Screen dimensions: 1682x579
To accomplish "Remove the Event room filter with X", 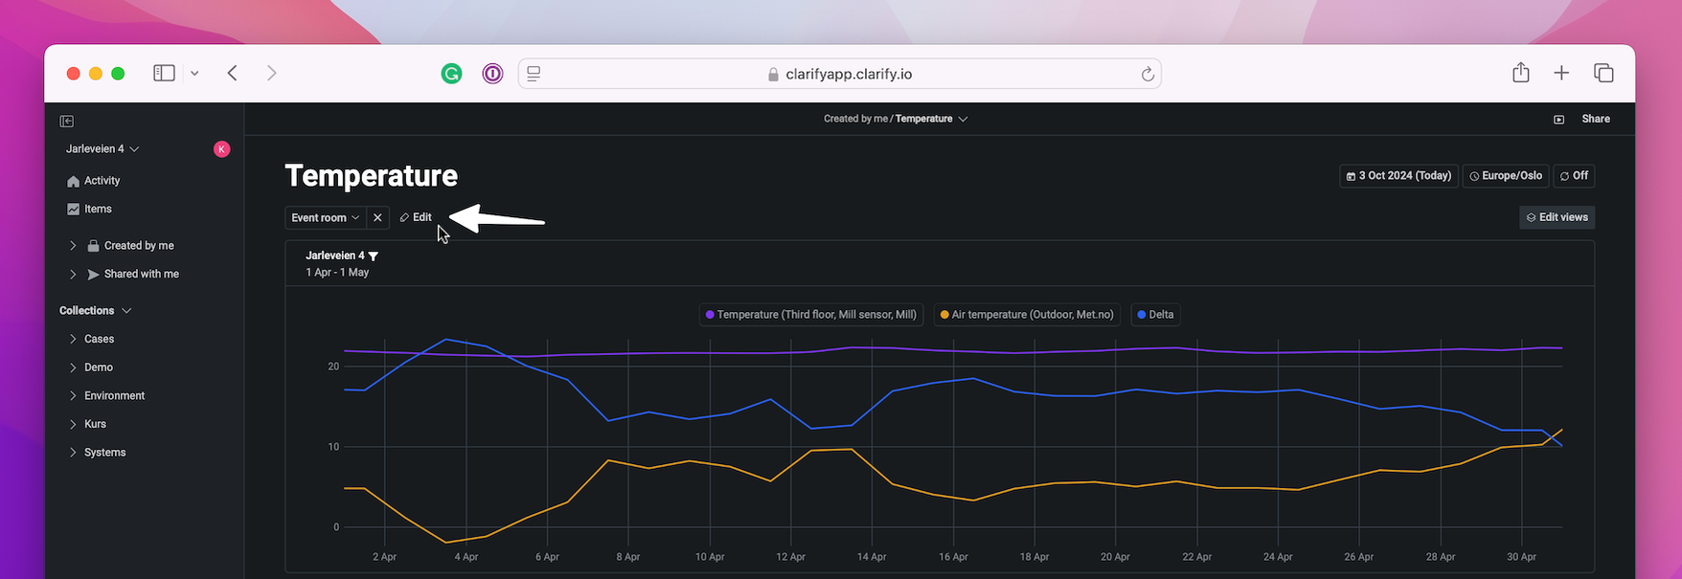I will click(377, 218).
